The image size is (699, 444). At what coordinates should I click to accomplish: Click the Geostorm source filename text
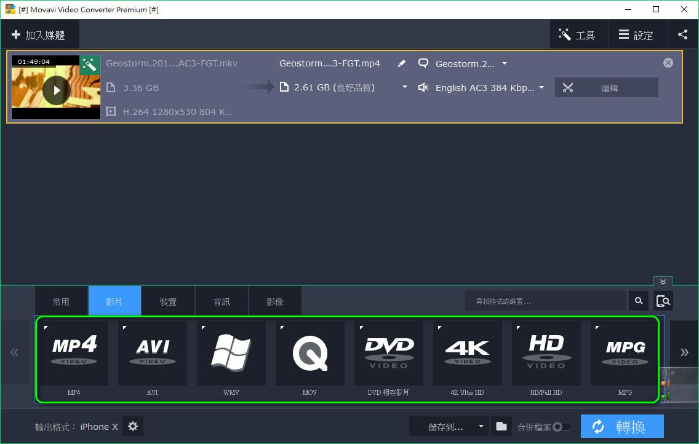pos(172,63)
